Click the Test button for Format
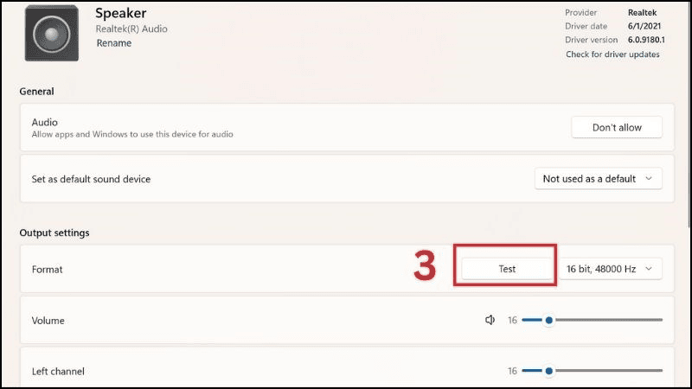The width and height of the screenshot is (692, 389). pos(507,269)
